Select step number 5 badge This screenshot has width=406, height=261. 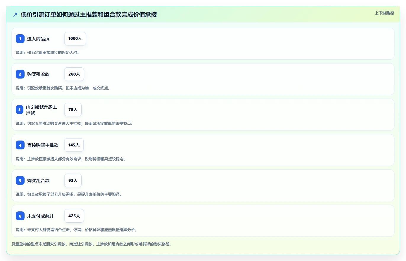coord(20,180)
